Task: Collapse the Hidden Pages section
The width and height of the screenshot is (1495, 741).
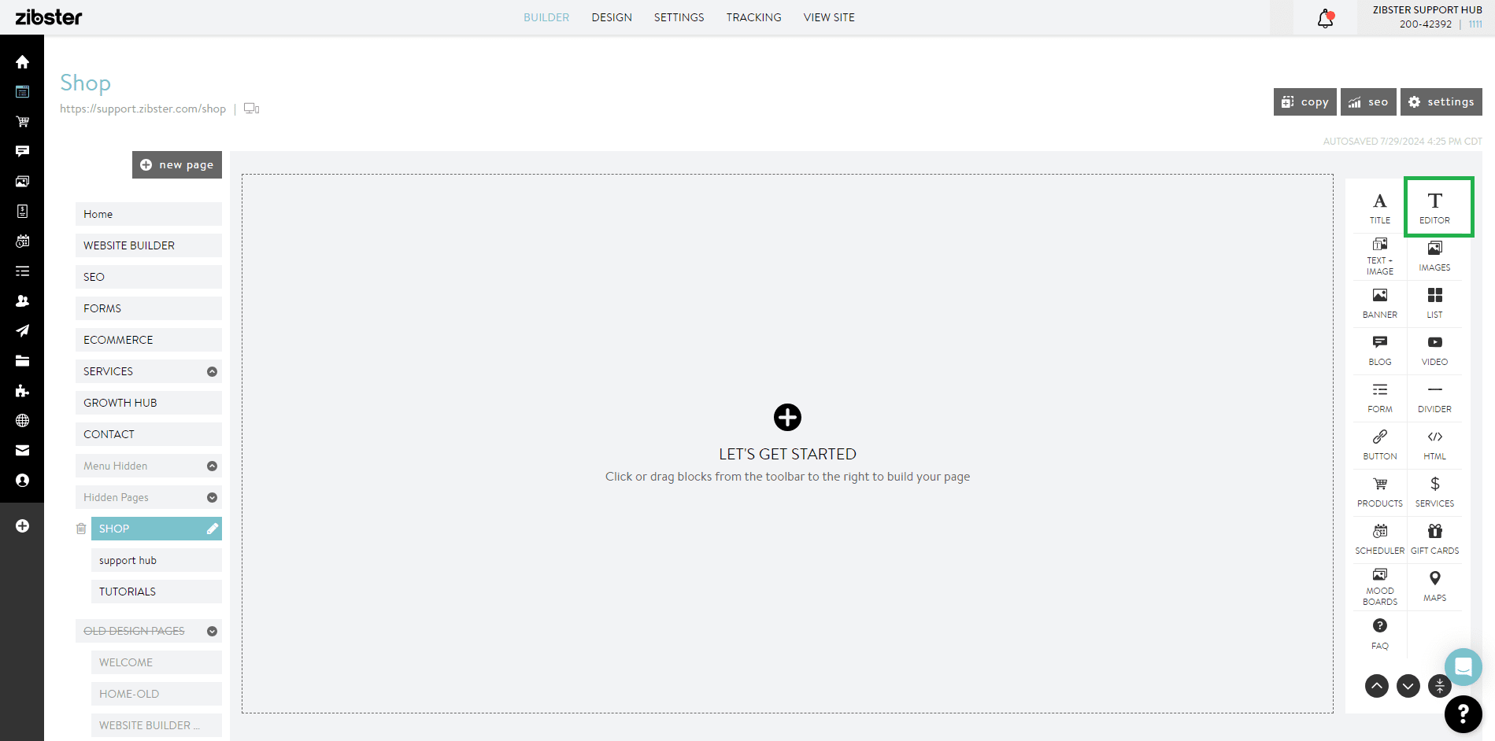Action: click(x=212, y=497)
